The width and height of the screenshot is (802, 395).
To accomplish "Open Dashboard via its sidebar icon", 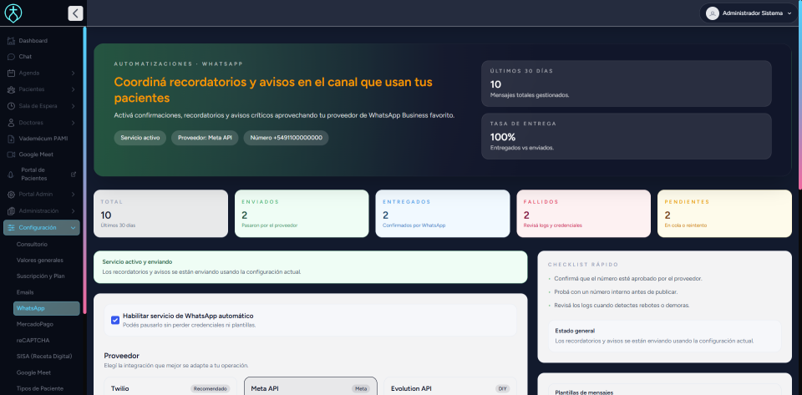I will pos(11,41).
